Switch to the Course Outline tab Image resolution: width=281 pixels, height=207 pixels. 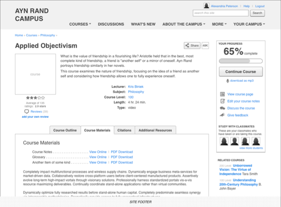coord(65,130)
